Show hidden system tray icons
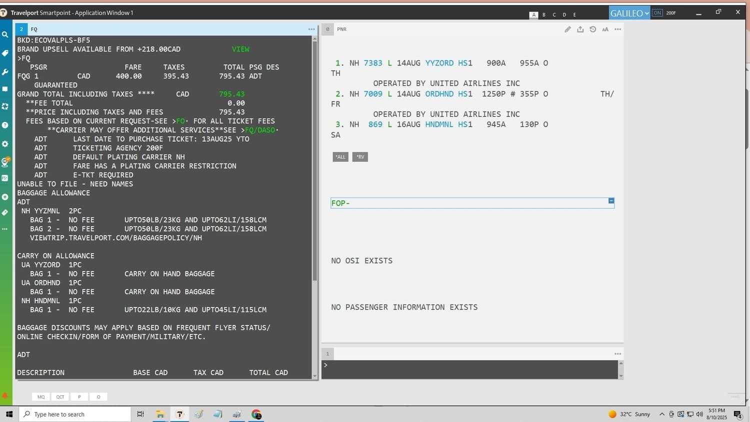Image resolution: width=750 pixels, height=422 pixels. [662, 414]
